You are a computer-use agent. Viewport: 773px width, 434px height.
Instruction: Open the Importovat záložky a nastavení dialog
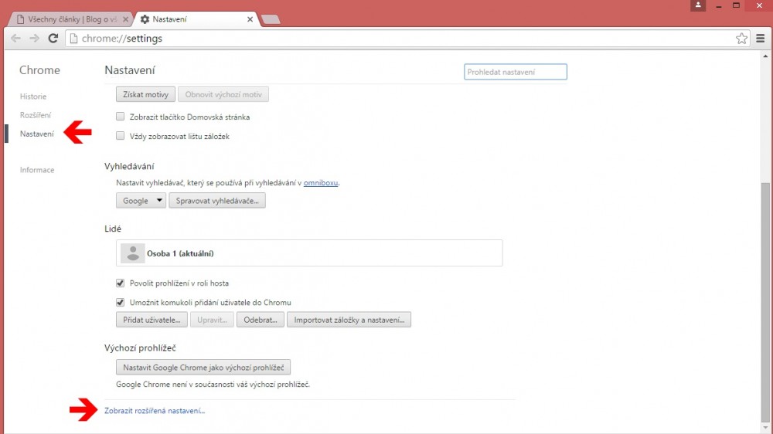pos(349,320)
